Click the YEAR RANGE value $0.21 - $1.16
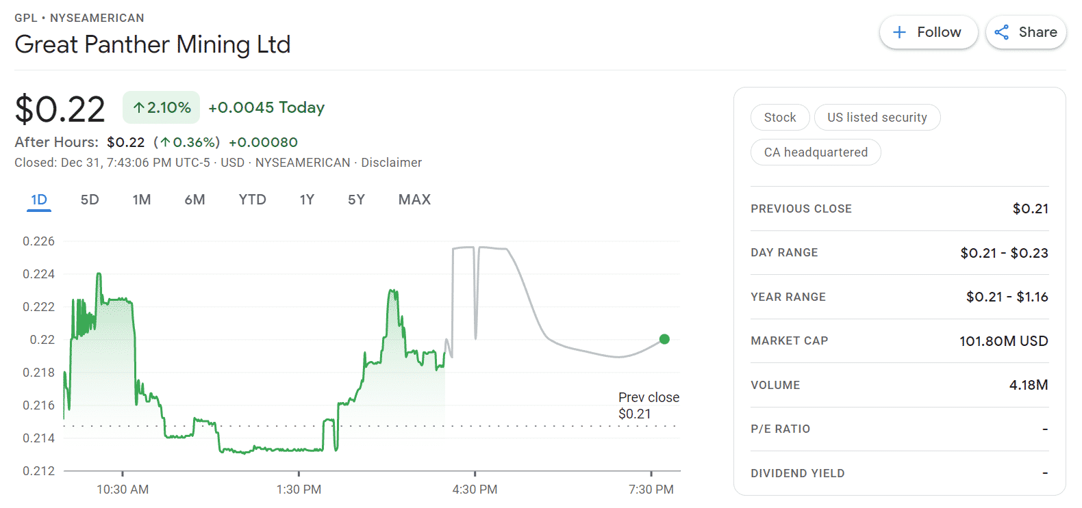Screen dimensions: 1082x508 coord(1007,297)
